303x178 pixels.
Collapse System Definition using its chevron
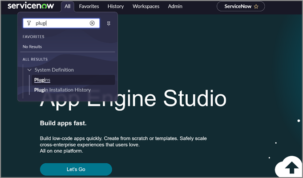click(29, 70)
